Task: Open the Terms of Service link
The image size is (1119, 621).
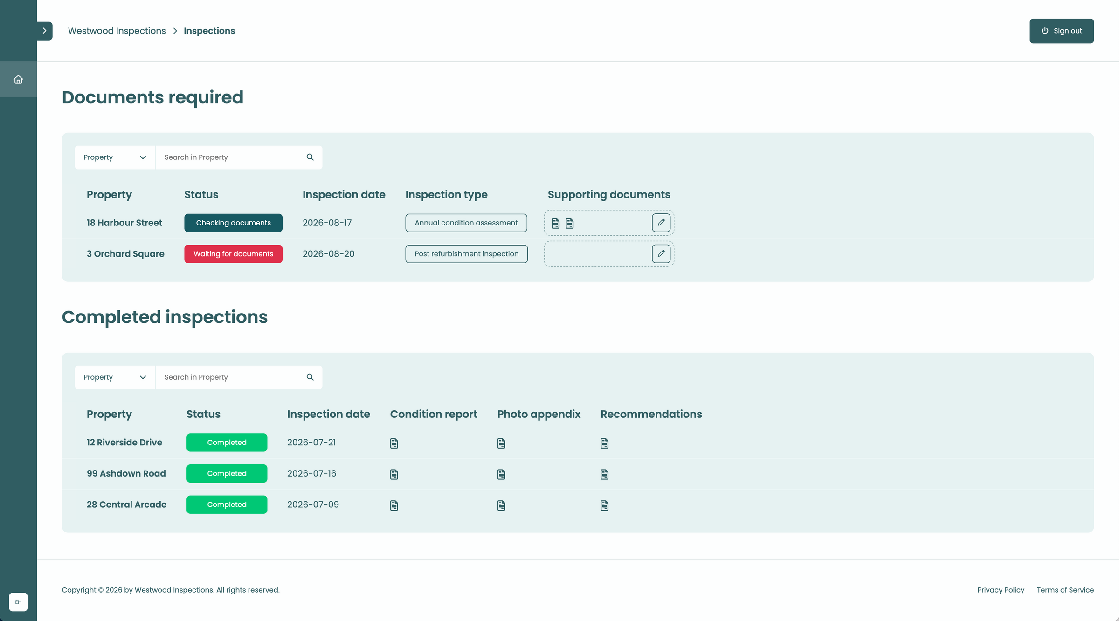Action: point(1065,590)
